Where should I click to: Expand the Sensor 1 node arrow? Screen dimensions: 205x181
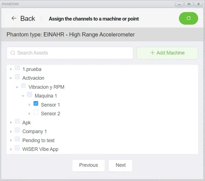(29, 105)
